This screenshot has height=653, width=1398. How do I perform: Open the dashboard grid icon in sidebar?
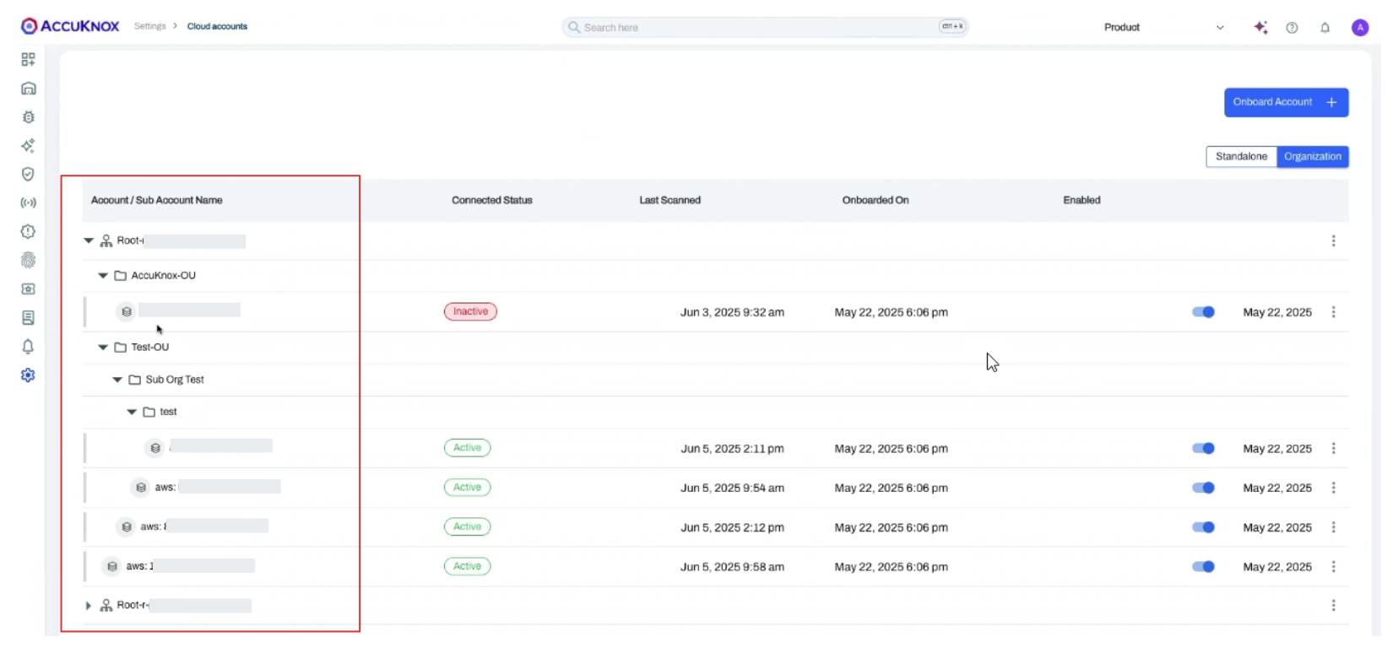[28, 59]
